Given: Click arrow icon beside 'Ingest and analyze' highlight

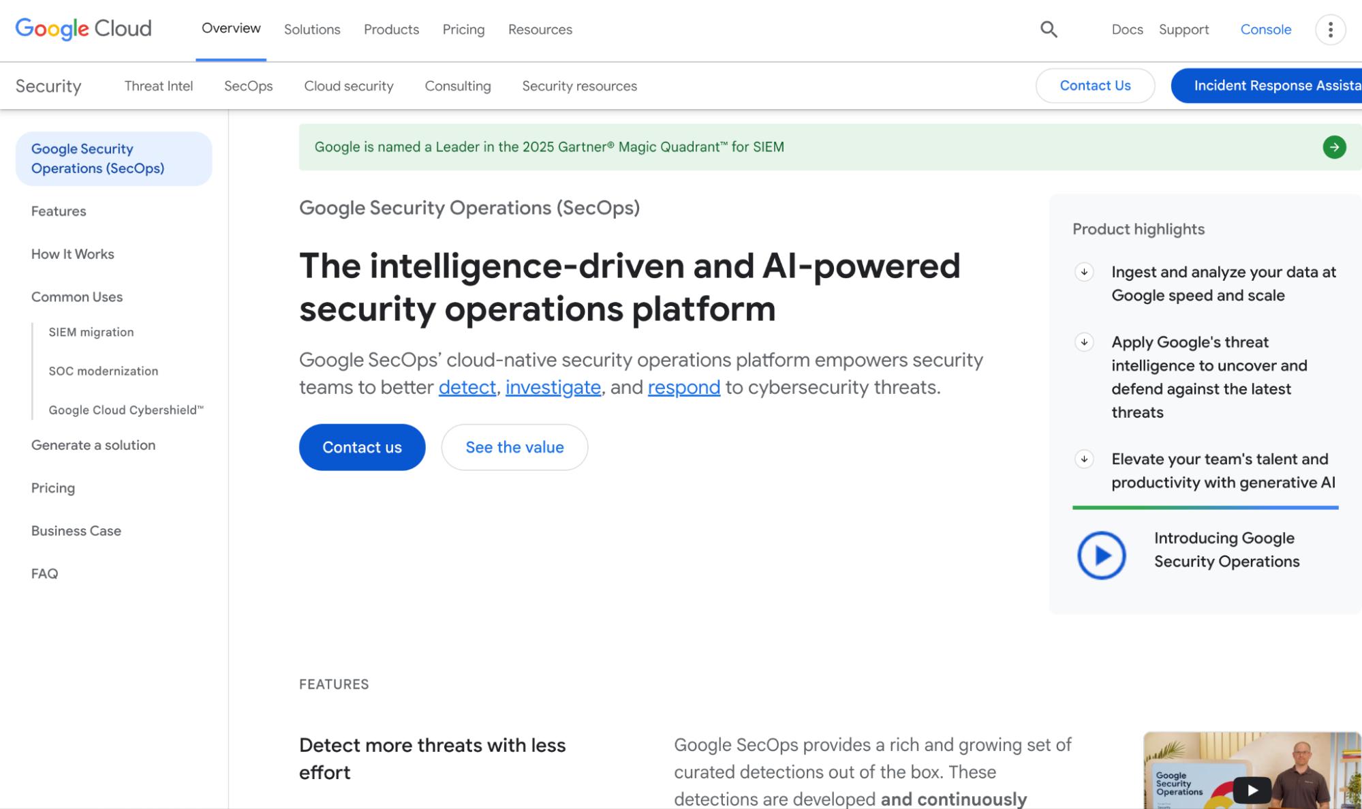Looking at the screenshot, I should pos(1083,272).
